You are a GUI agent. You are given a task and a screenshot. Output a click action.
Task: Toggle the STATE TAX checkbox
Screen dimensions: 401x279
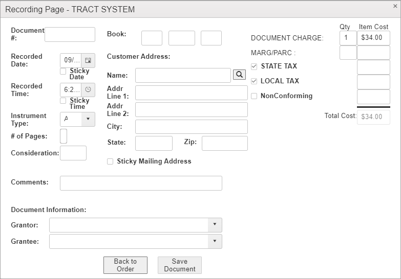tap(254, 66)
